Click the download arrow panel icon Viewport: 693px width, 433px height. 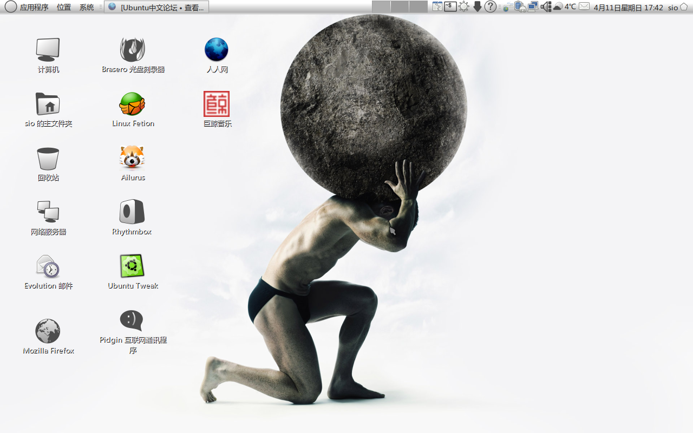click(477, 6)
